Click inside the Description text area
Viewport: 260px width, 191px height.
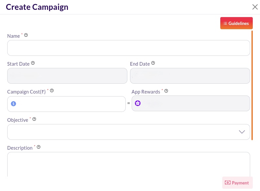pos(128,164)
